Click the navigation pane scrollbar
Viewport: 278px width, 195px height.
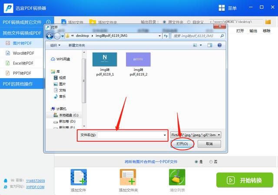84,81
